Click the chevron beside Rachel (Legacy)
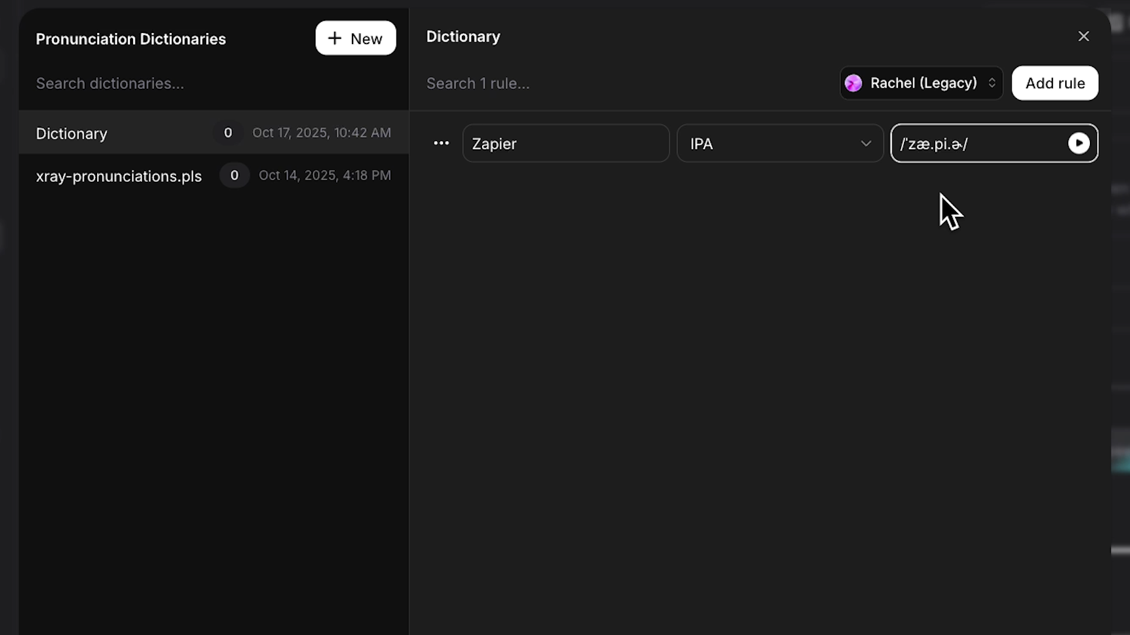 [x=992, y=83]
